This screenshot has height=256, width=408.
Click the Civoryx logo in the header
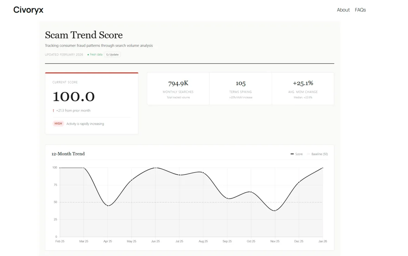click(28, 10)
